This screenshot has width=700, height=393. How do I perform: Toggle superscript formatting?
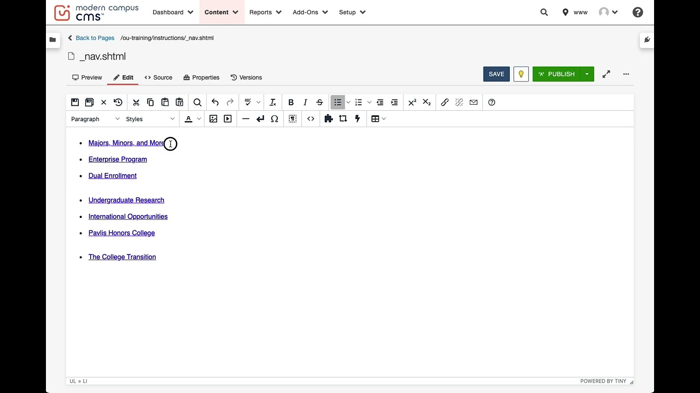tap(412, 102)
